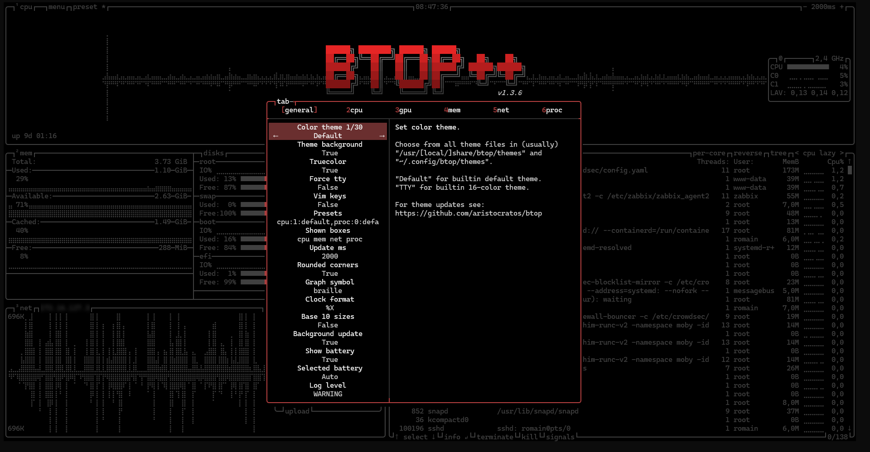Click process list scroll-up arrow
Viewport: 870px width, 452px height.
click(x=850, y=161)
